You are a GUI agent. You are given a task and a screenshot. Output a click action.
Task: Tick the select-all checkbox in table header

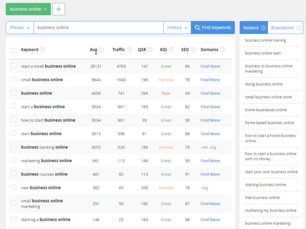(14, 51)
